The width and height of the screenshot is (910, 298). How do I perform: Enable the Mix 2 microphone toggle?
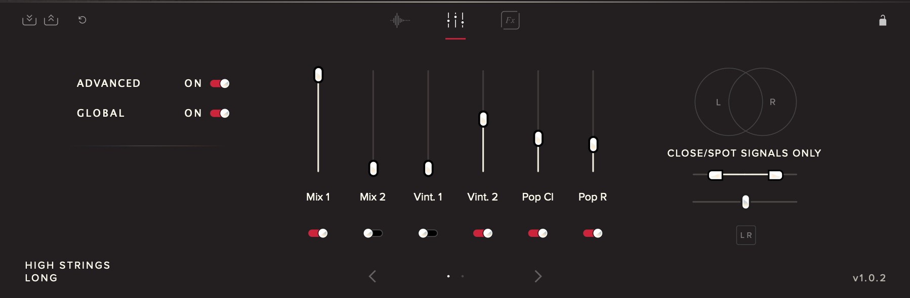(373, 233)
